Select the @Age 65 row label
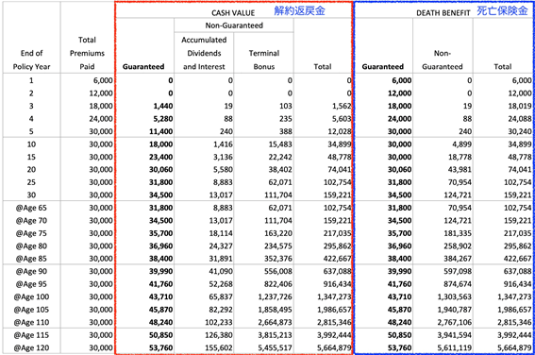 31,208
